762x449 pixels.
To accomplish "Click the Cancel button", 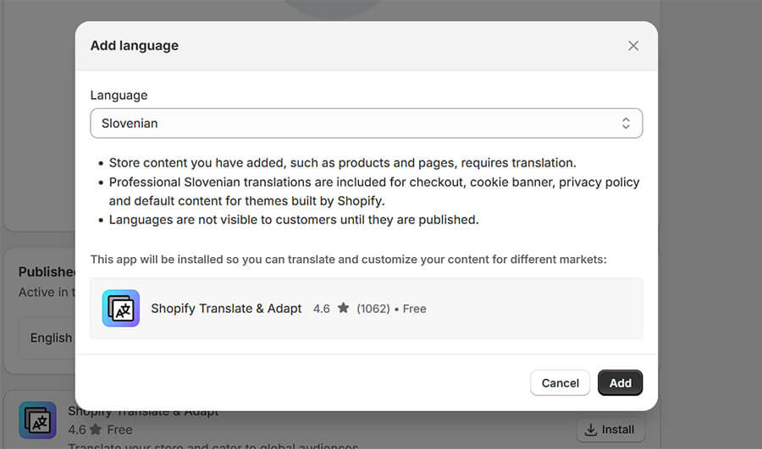I will [x=560, y=383].
